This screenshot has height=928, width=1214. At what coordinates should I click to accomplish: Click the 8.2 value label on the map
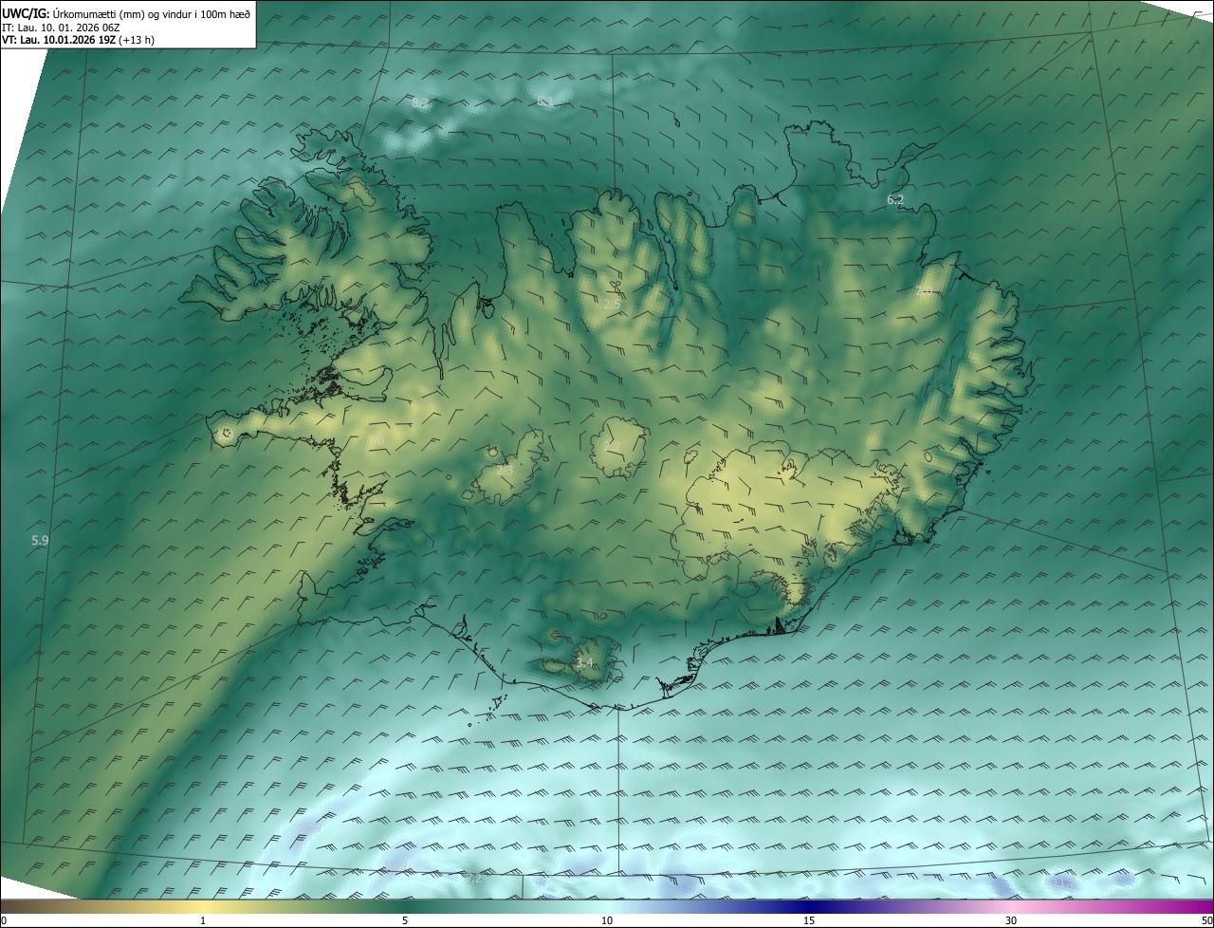click(420, 102)
